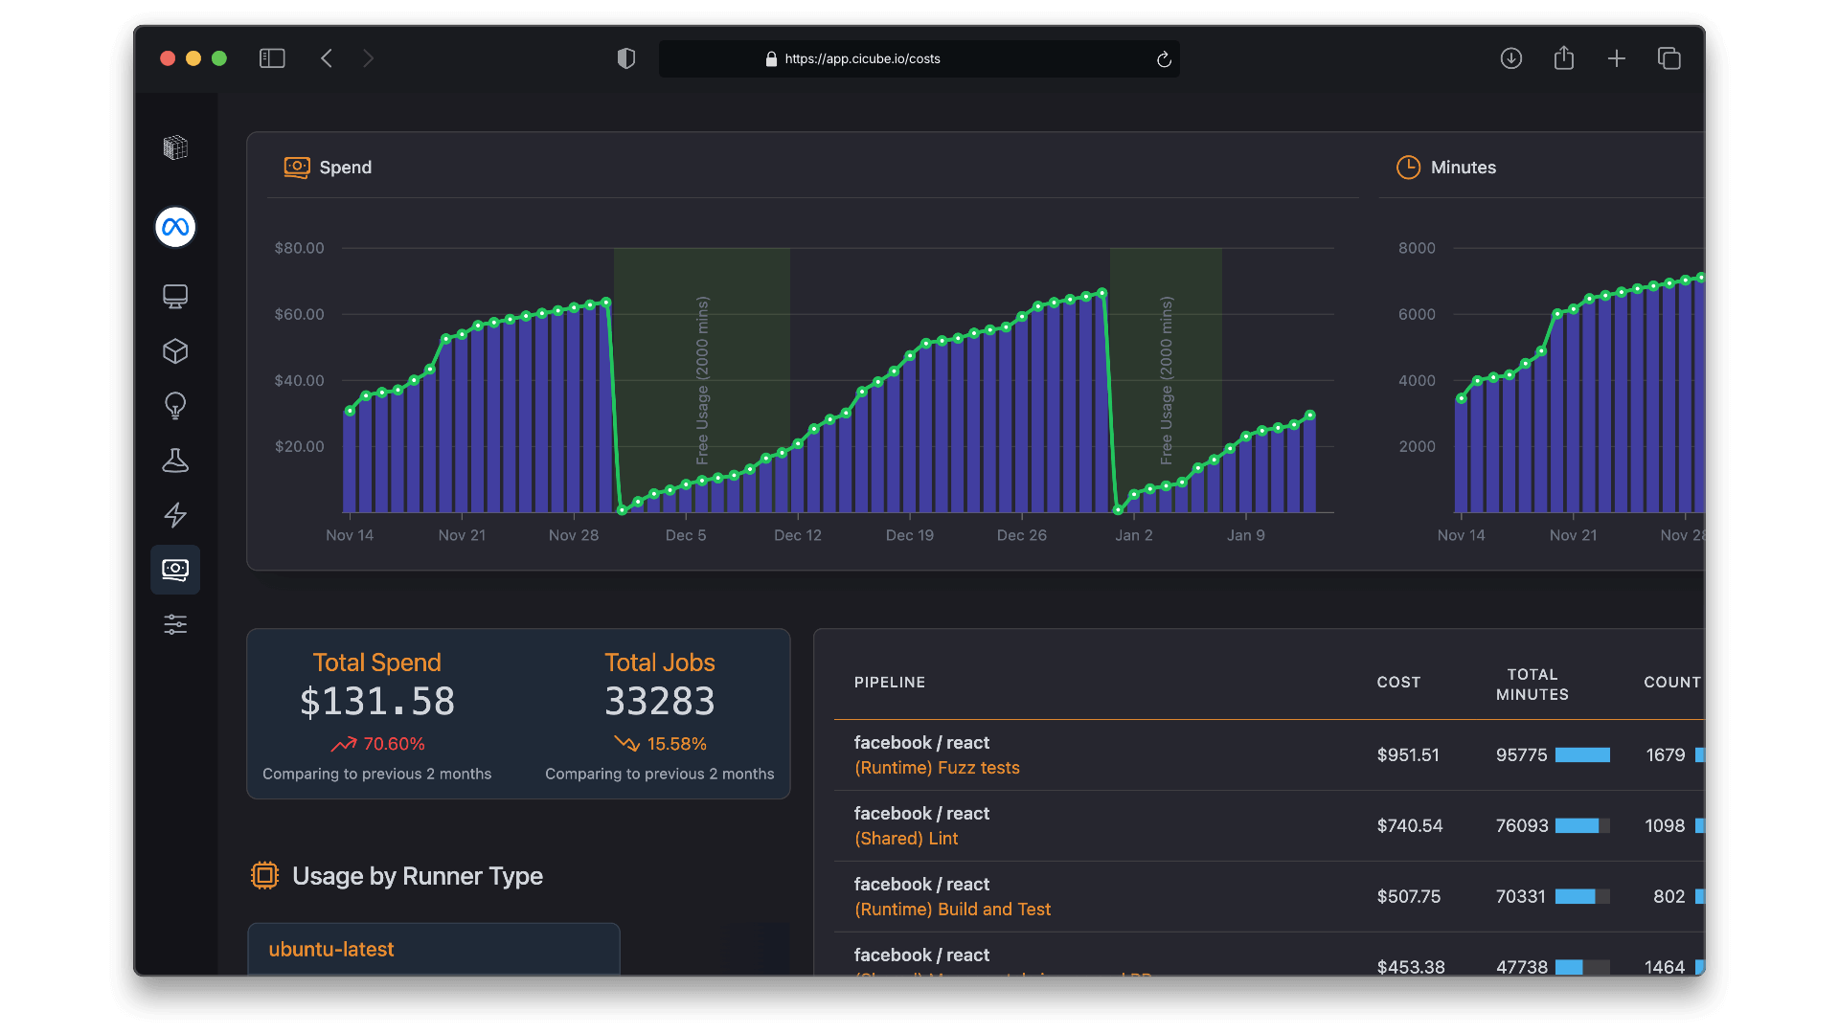Select the cube packages sidebar icon
Viewport: 1839px width, 1034px height.
(x=175, y=351)
